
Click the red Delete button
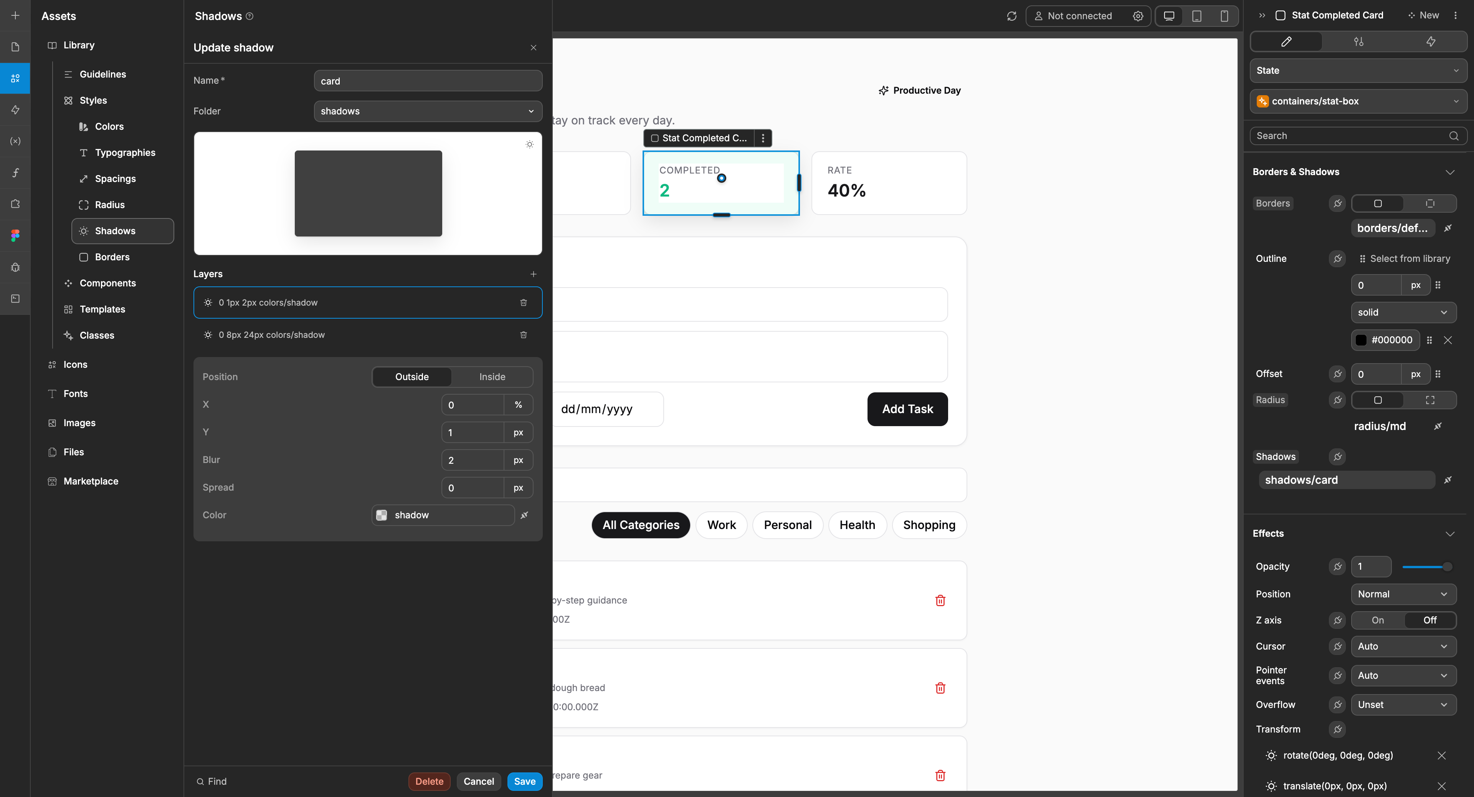click(429, 781)
